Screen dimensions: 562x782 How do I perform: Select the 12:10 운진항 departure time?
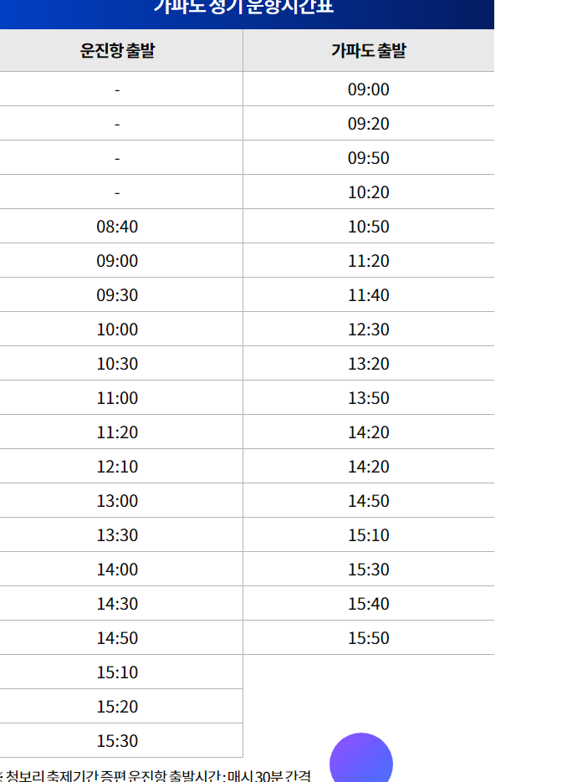[x=118, y=467]
